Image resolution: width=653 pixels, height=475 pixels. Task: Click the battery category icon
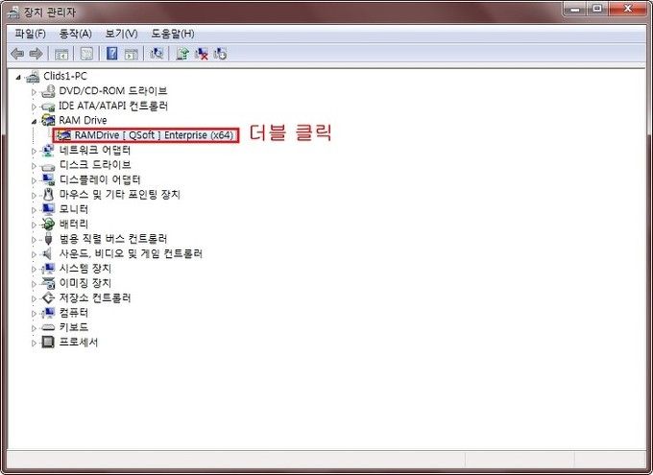pos(48,225)
